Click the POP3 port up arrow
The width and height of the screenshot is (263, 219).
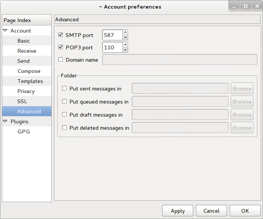pyautogui.click(x=125, y=45)
